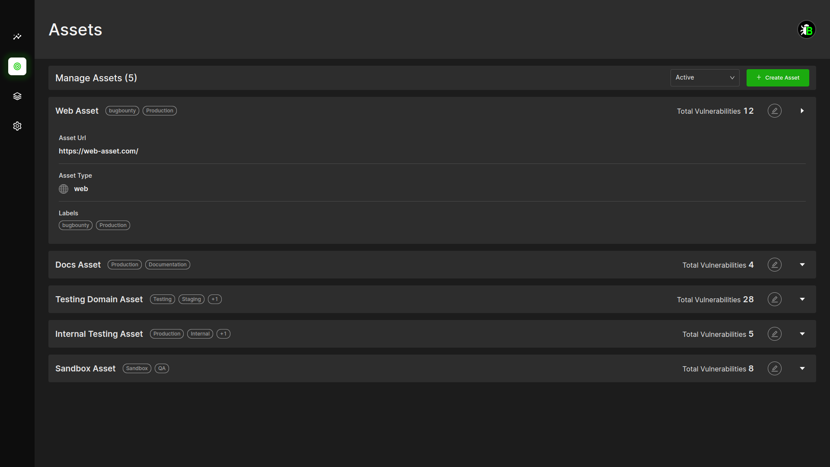Open the analytics dashboard sidebar icon

click(17, 37)
